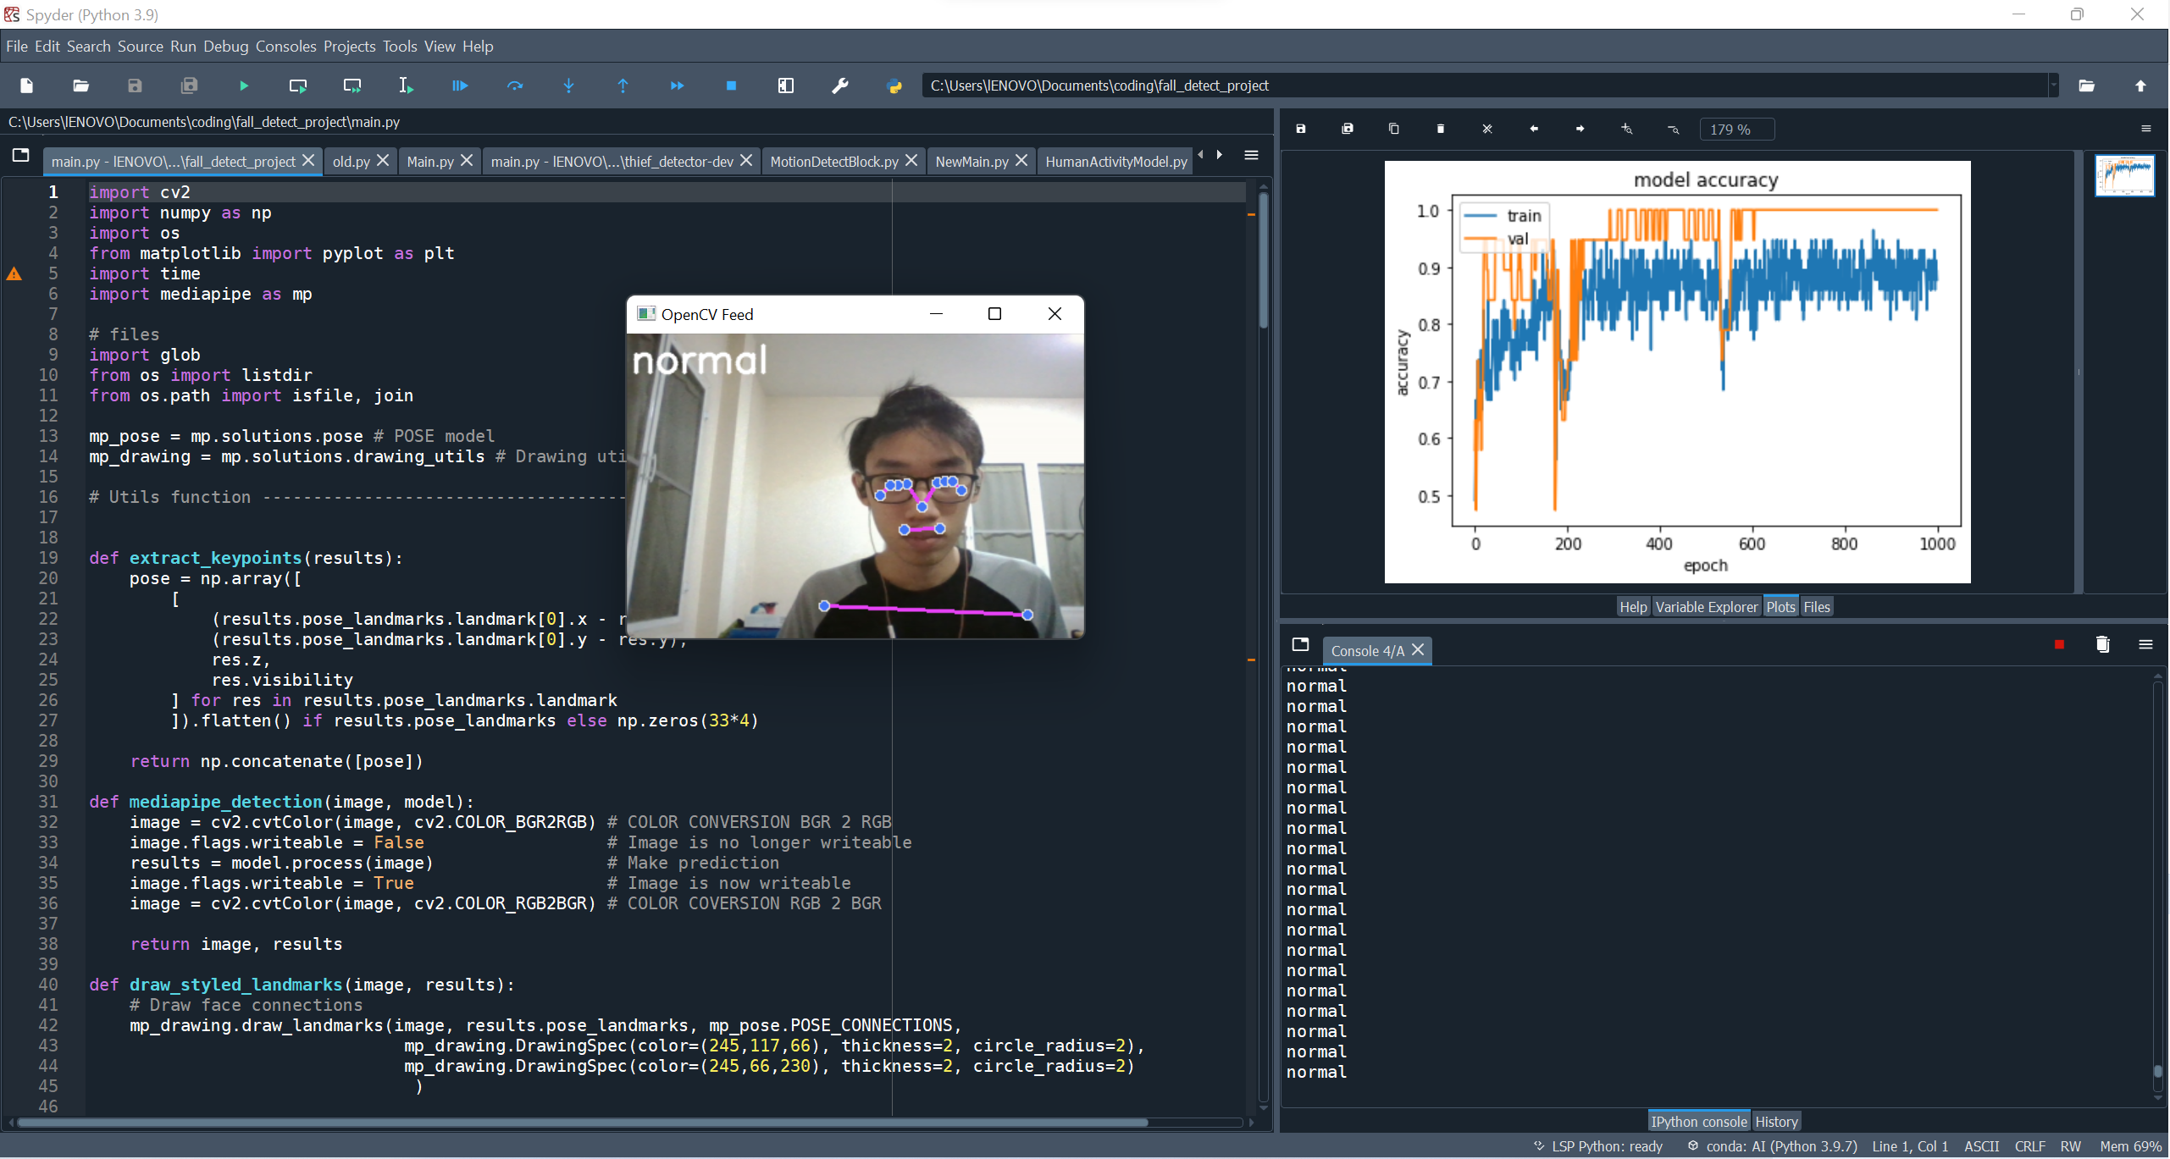The height and width of the screenshot is (1159, 2170).
Task: Open the plots pane hamburger options menu
Action: 2145,129
